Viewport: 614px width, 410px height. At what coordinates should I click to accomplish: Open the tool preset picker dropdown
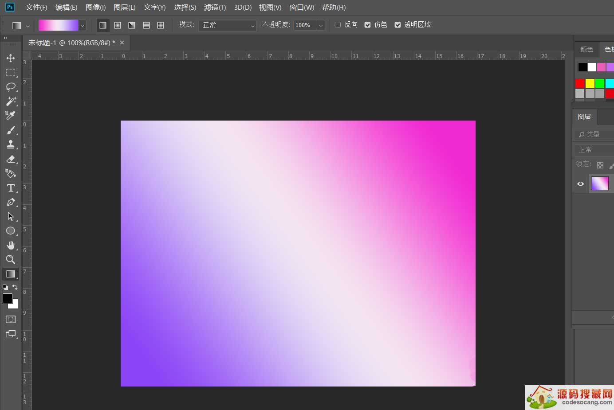28,26
